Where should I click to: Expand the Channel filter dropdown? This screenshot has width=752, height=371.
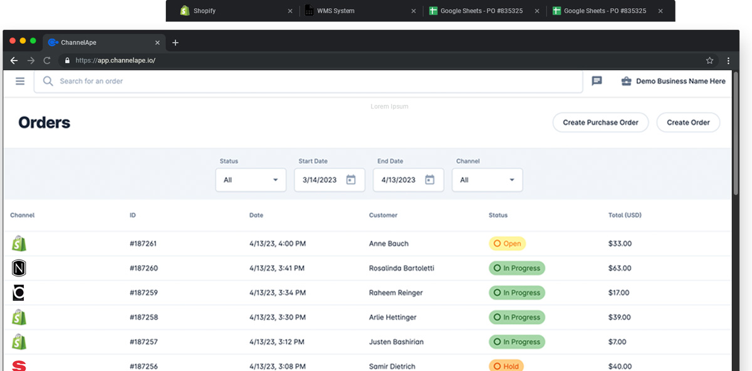[487, 180]
